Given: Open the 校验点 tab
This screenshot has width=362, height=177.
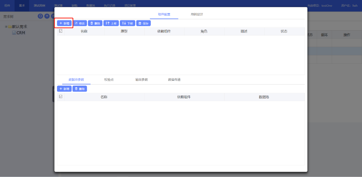Looking at the screenshot, I should pos(109,80).
